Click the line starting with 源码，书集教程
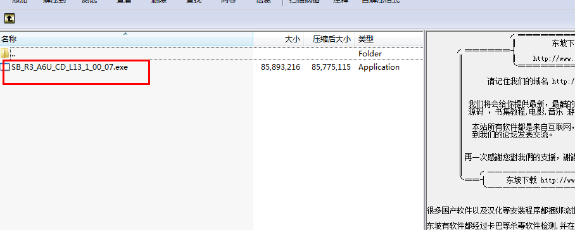575x230 pixels. pos(521,112)
